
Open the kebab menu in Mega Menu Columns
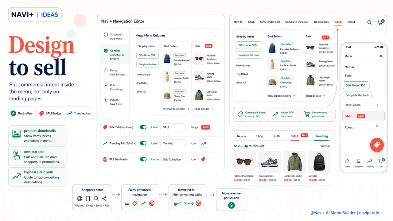[x=214, y=35]
